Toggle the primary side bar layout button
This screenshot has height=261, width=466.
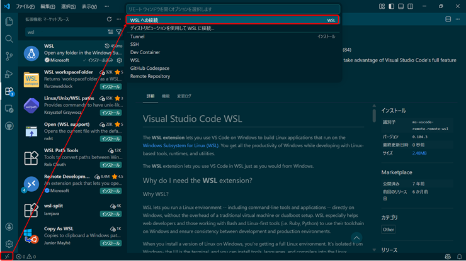pyautogui.click(x=391, y=6)
